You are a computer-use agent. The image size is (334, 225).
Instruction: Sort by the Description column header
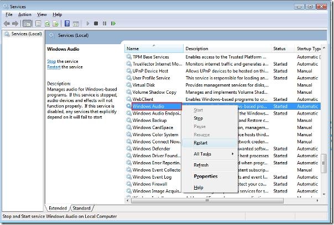coord(227,49)
